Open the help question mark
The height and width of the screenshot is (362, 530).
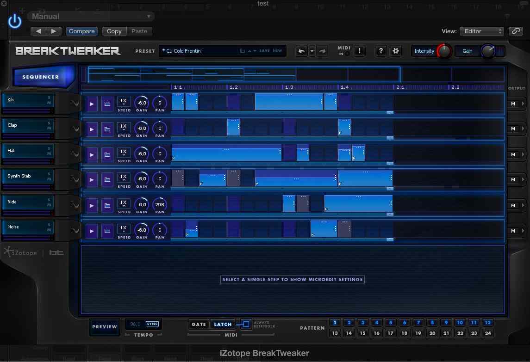click(x=380, y=51)
